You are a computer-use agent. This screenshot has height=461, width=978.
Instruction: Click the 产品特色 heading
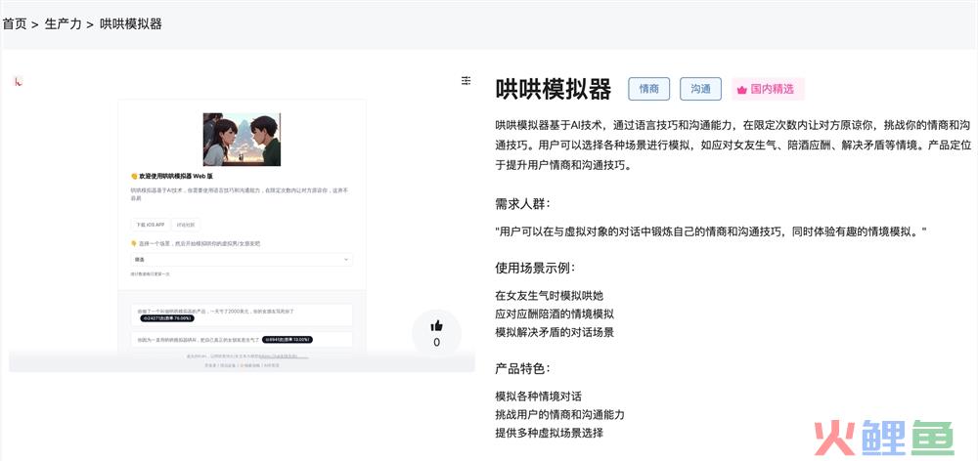(x=522, y=368)
